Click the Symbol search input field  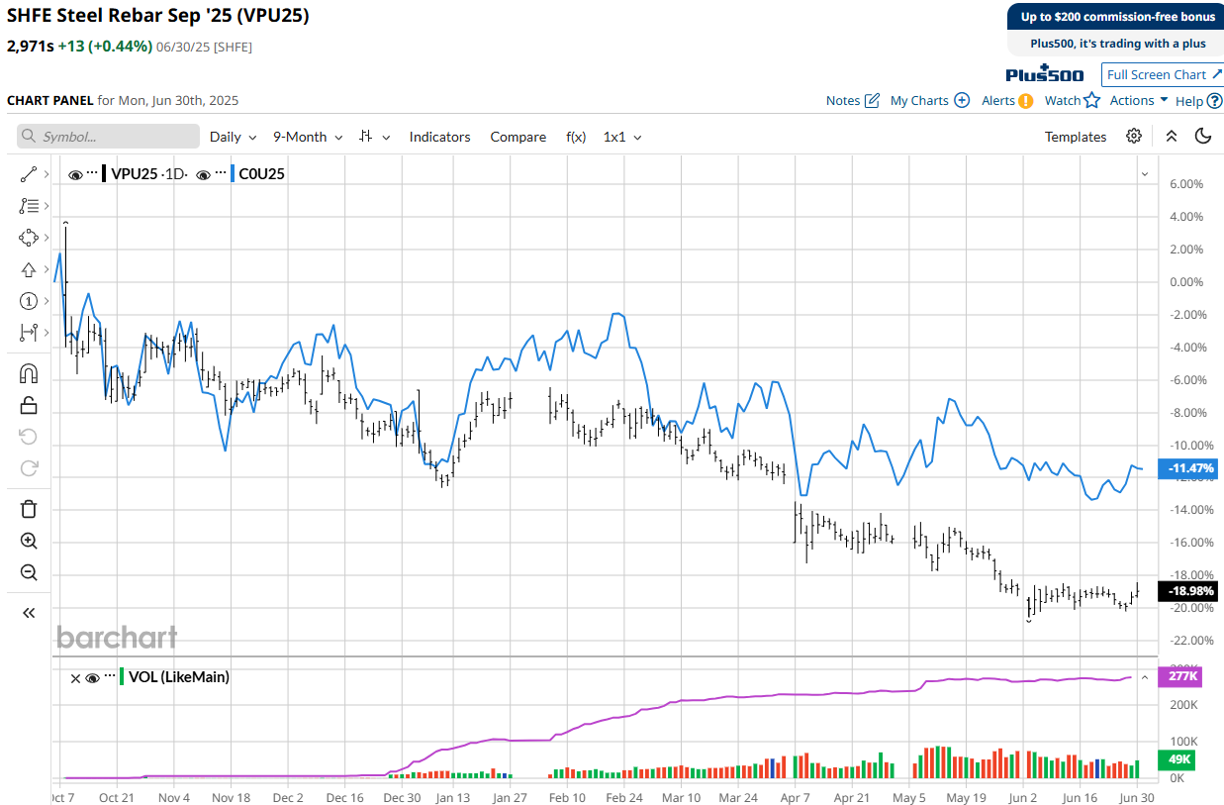[109, 137]
